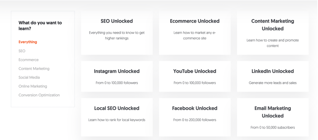Filter by Social Media
The image size is (318, 140).
(x=29, y=77)
